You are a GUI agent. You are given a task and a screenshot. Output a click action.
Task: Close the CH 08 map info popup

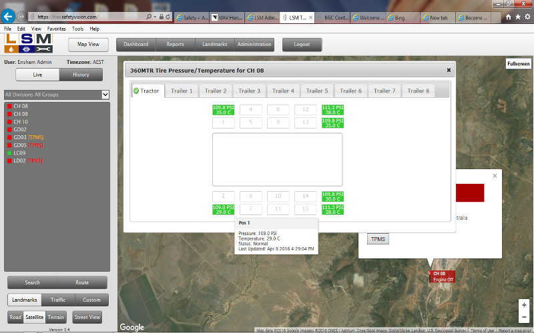pos(495,176)
